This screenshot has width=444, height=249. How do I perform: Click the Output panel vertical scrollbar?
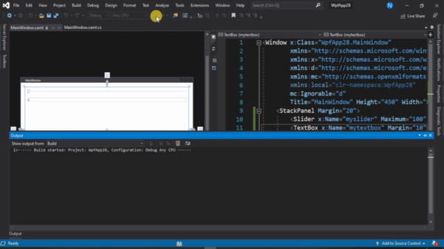(430, 186)
